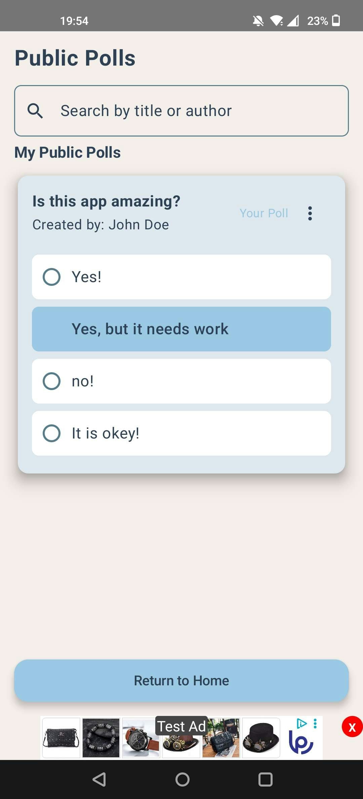Screen dimensions: 363x799
Task: Tap the recent apps square icon
Action: pos(265,779)
